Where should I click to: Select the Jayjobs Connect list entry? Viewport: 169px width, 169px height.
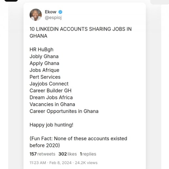[x=49, y=84]
